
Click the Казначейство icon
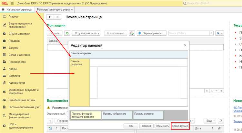click(4, 83)
